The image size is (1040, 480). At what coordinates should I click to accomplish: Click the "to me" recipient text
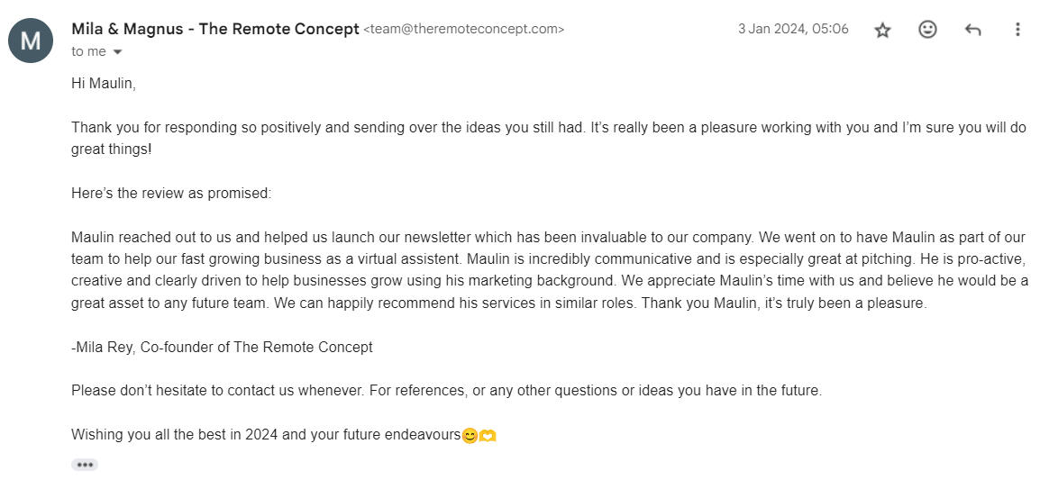pos(88,52)
